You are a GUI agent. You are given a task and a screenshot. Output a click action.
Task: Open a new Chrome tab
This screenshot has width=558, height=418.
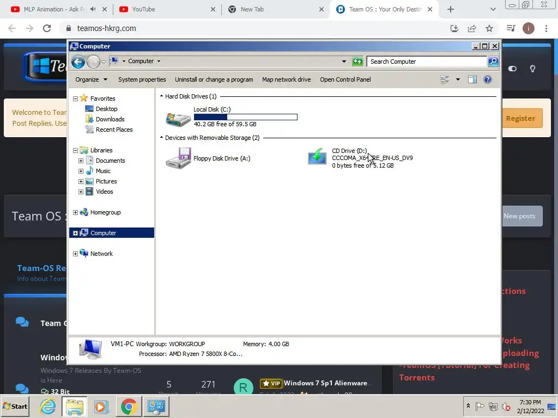pos(451,9)
